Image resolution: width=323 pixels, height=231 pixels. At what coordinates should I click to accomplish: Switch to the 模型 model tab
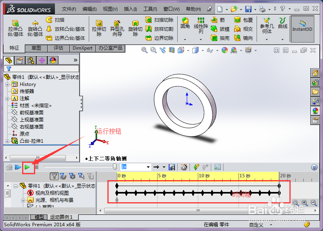click(x=39, y=217)
